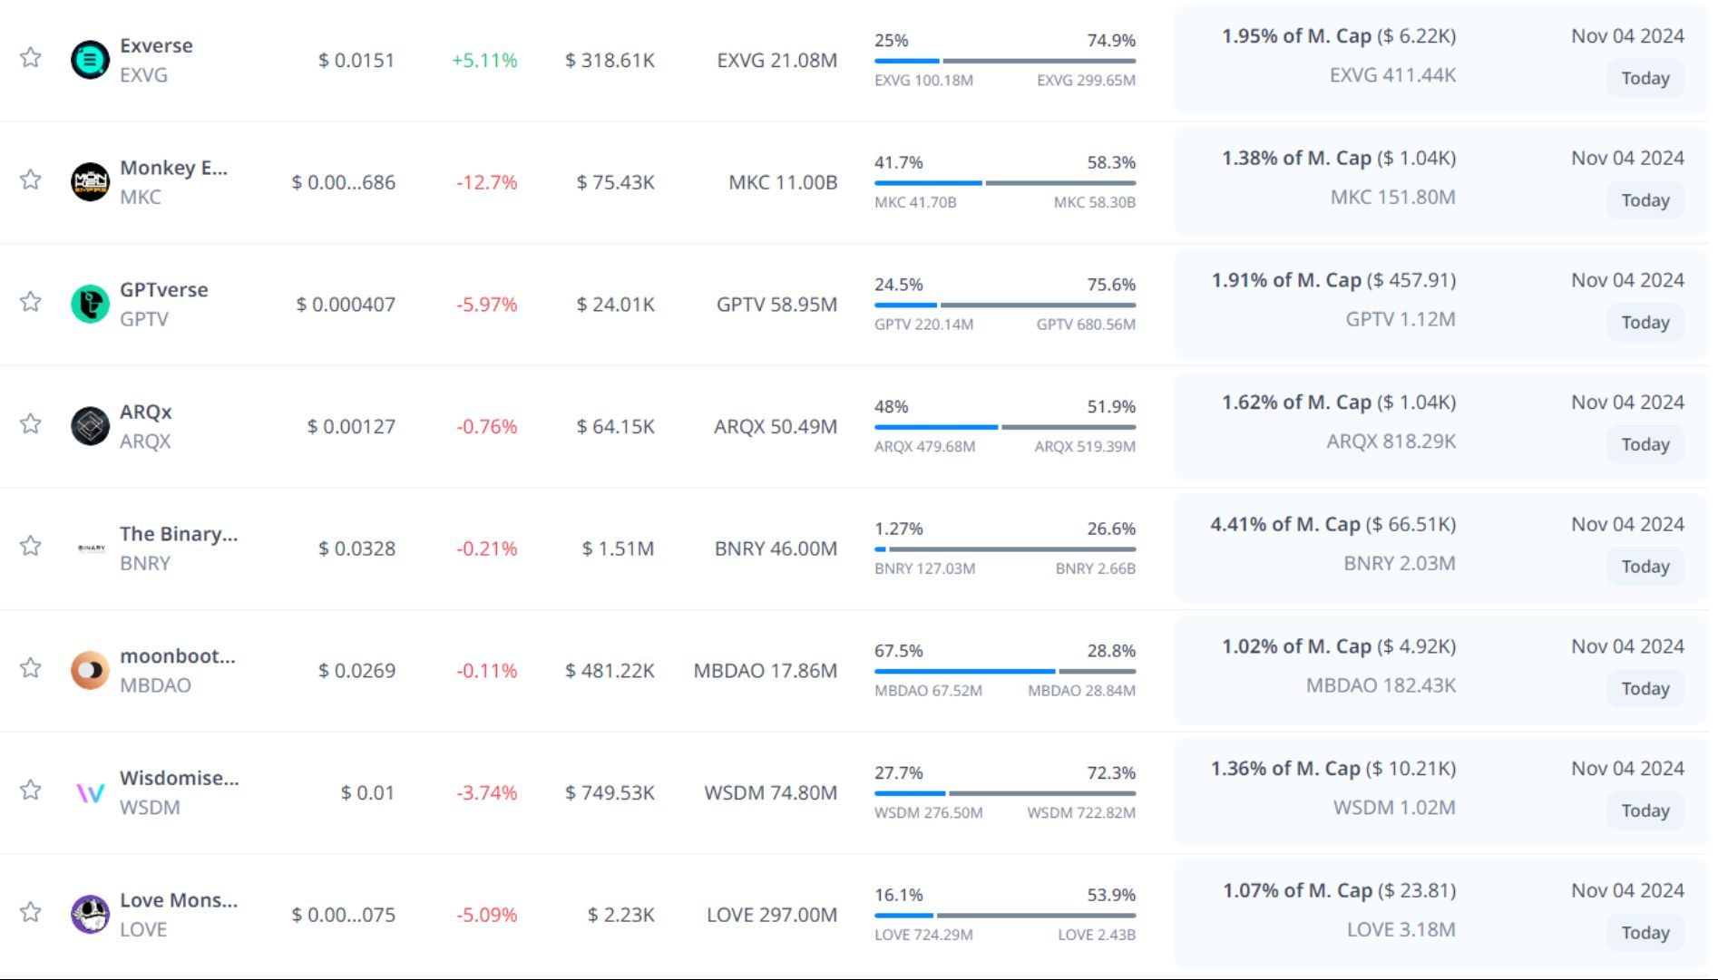Click The Binary BNRY logo icon
The height and width of the screenshot is (980, 1718).
tap(91, 548)
